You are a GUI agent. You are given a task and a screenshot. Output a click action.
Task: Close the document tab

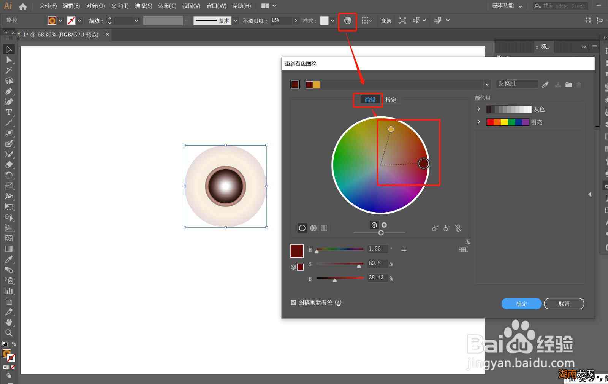pyautogui.click(x=107, y=35)
